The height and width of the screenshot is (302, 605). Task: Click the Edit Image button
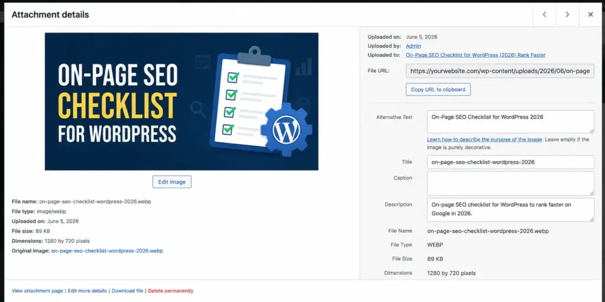[172, 182]
